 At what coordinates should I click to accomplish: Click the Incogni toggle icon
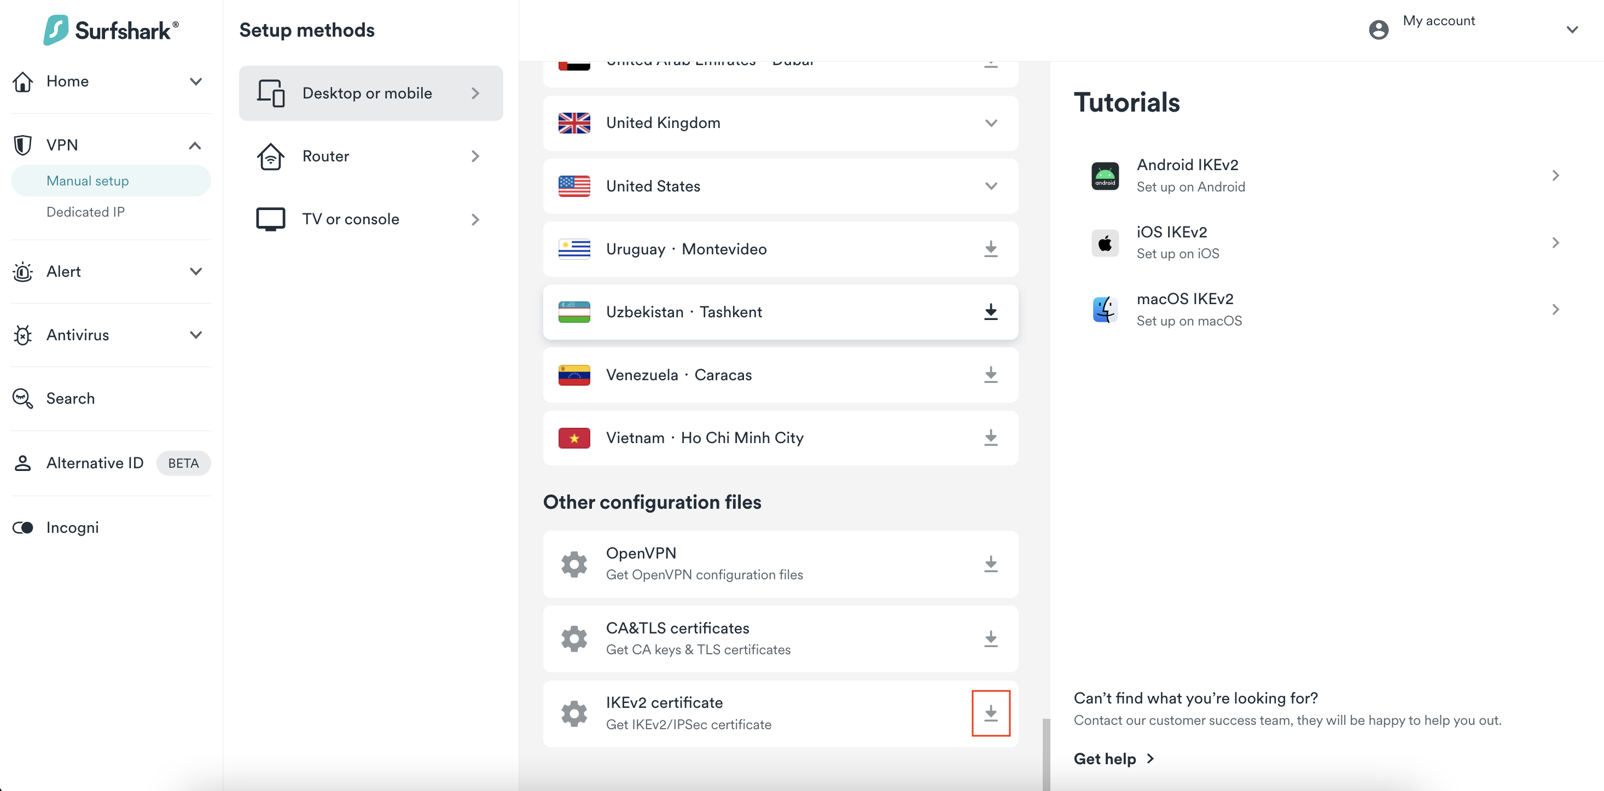23,527
